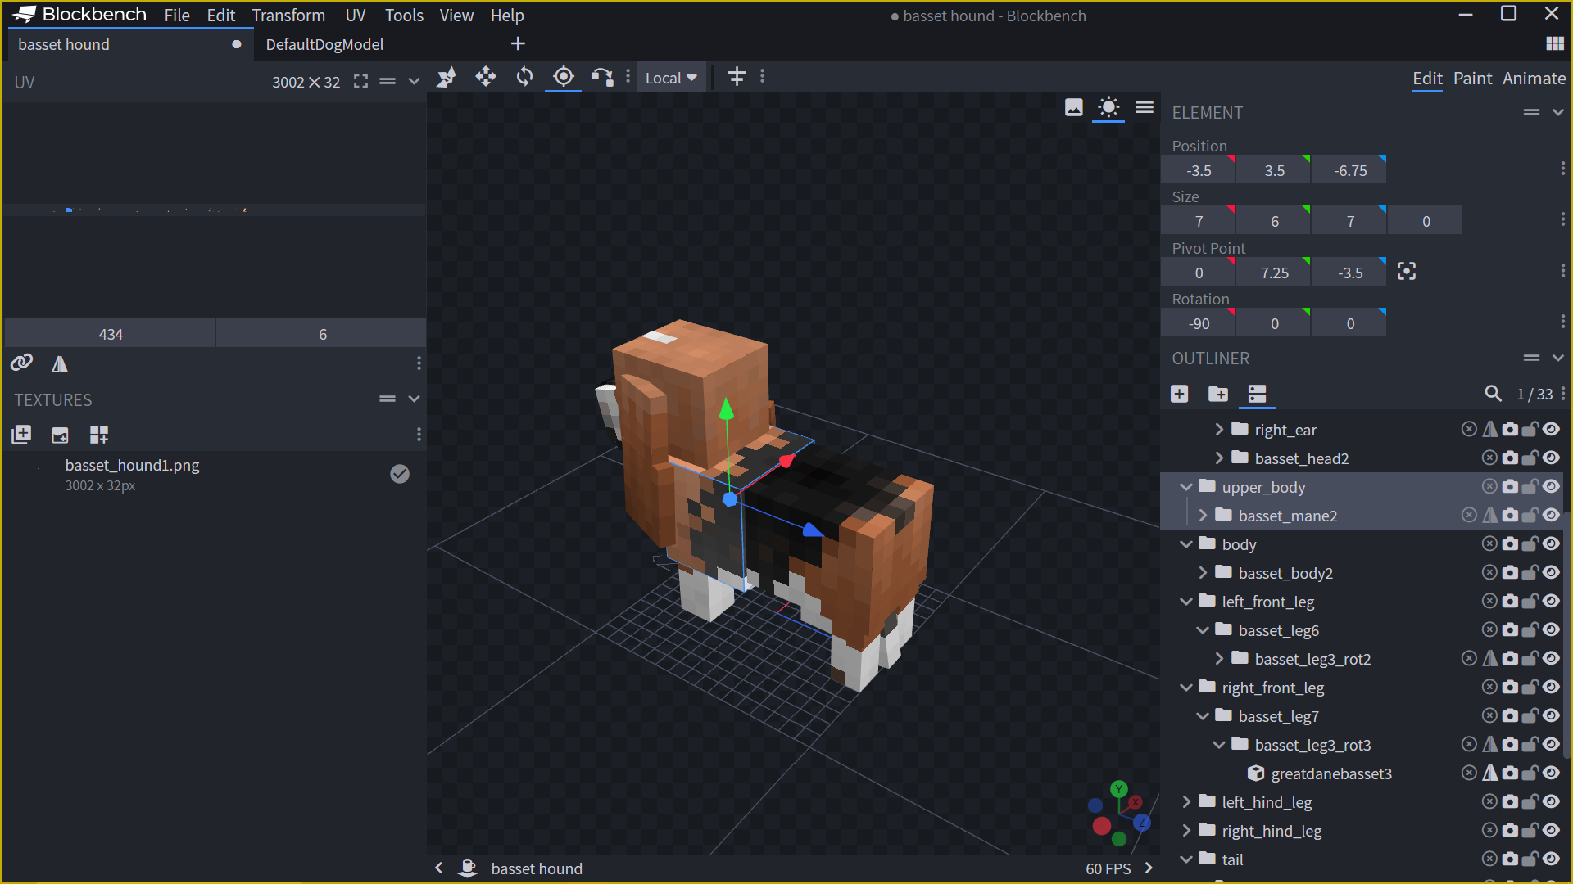The width and height of the screenshot is (1573, 884).
Task: Open the Local transform space dropdown
Action: [670, 78]
